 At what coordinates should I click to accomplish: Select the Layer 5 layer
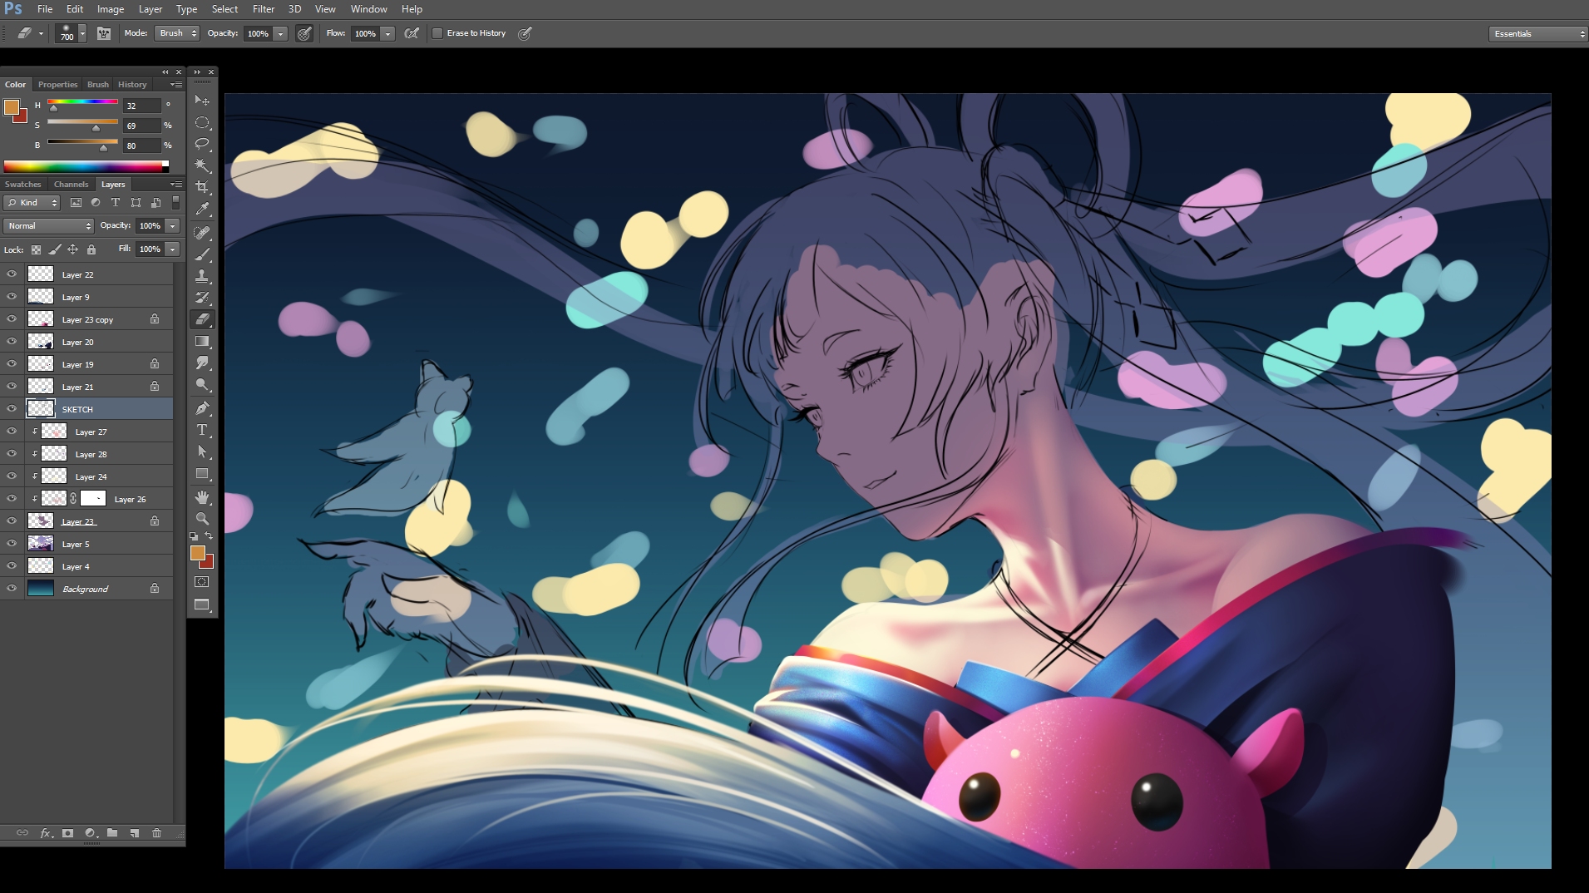click(x=76, y=545)
